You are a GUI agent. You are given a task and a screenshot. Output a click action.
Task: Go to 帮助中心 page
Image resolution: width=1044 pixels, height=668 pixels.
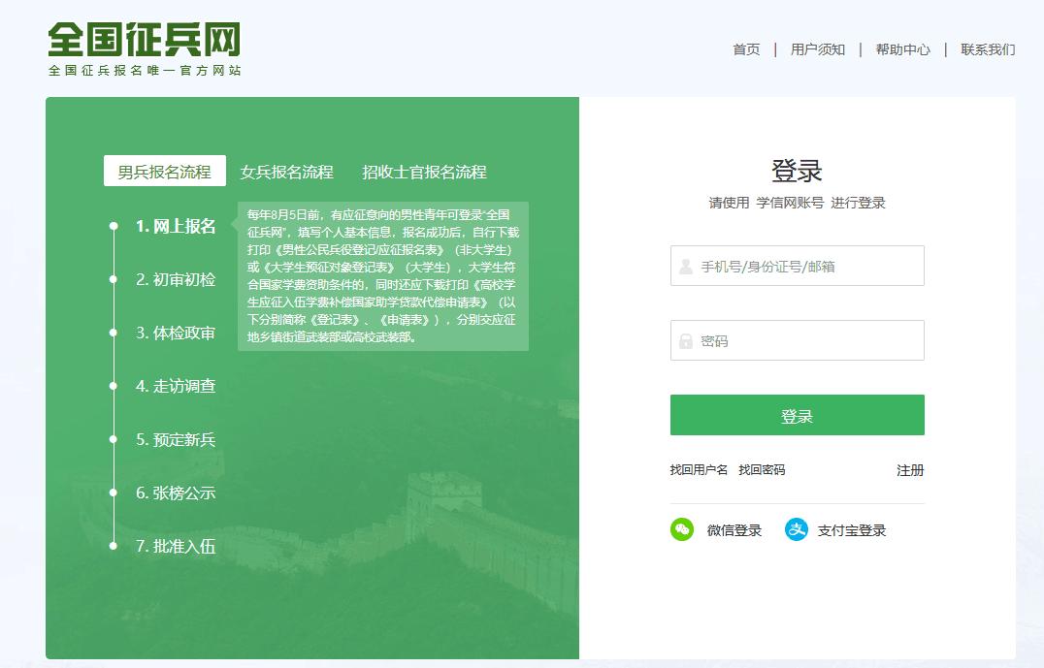902,49
